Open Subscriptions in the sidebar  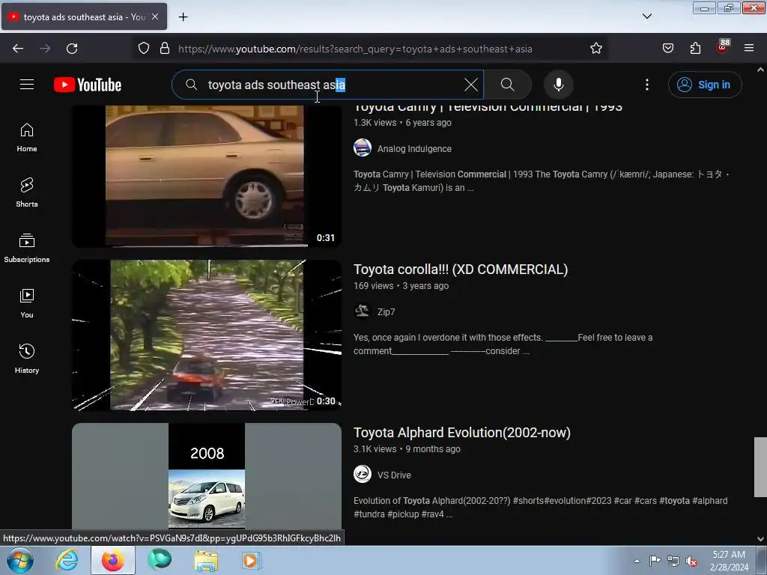click(x=27, y=248)
